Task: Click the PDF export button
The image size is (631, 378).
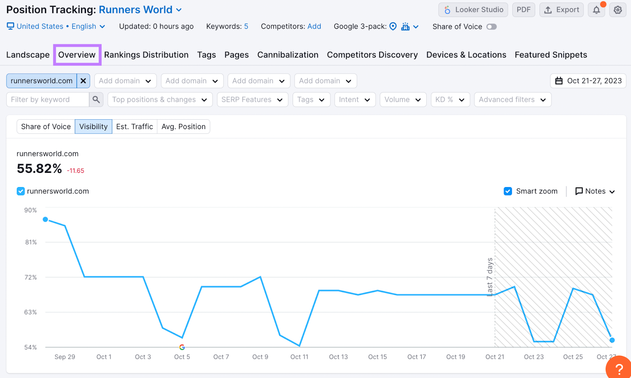Action: point(523,9)
